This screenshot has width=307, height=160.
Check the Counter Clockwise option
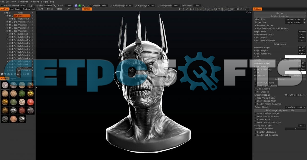pos(255,132)
